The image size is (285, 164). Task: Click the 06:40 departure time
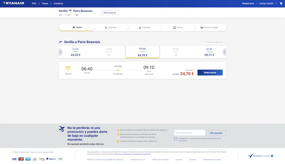87,69
